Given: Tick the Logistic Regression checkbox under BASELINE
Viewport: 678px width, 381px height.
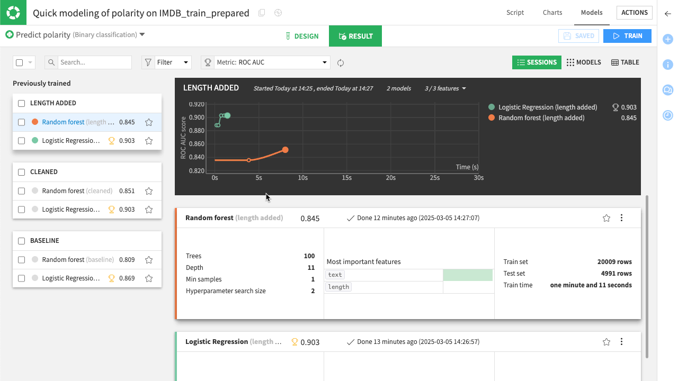Looking at the screenshot, I should coord(22,278).
